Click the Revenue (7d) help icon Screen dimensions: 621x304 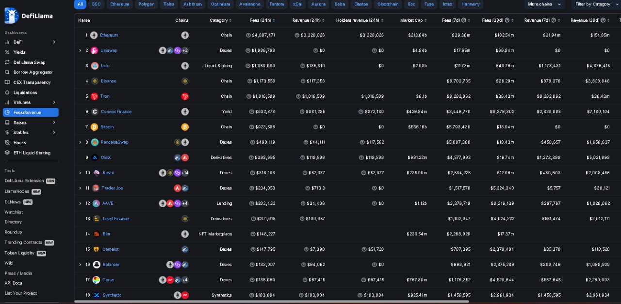tap(554, 20)
